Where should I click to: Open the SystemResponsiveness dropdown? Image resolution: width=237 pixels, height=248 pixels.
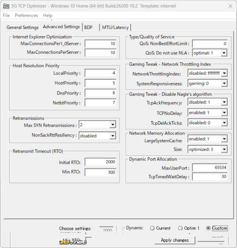click(x=224, y=83)
